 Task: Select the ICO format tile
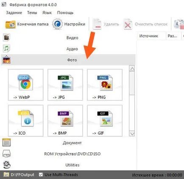click(x=26, y=121)
